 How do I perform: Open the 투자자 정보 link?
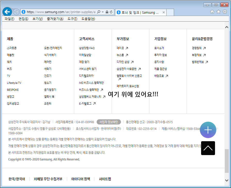pyautogui.click(x=160, y=55)
